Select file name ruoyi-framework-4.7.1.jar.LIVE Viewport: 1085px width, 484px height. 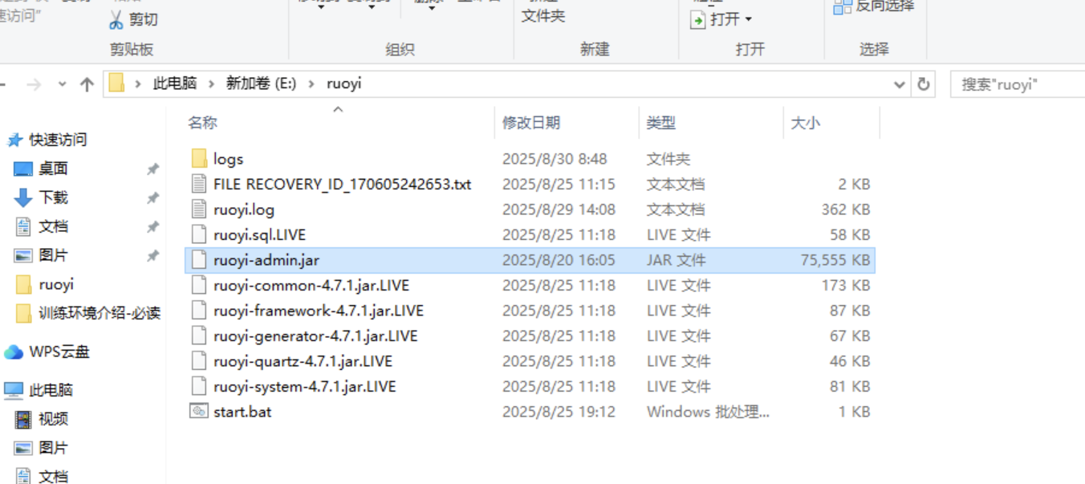point(319,311)
